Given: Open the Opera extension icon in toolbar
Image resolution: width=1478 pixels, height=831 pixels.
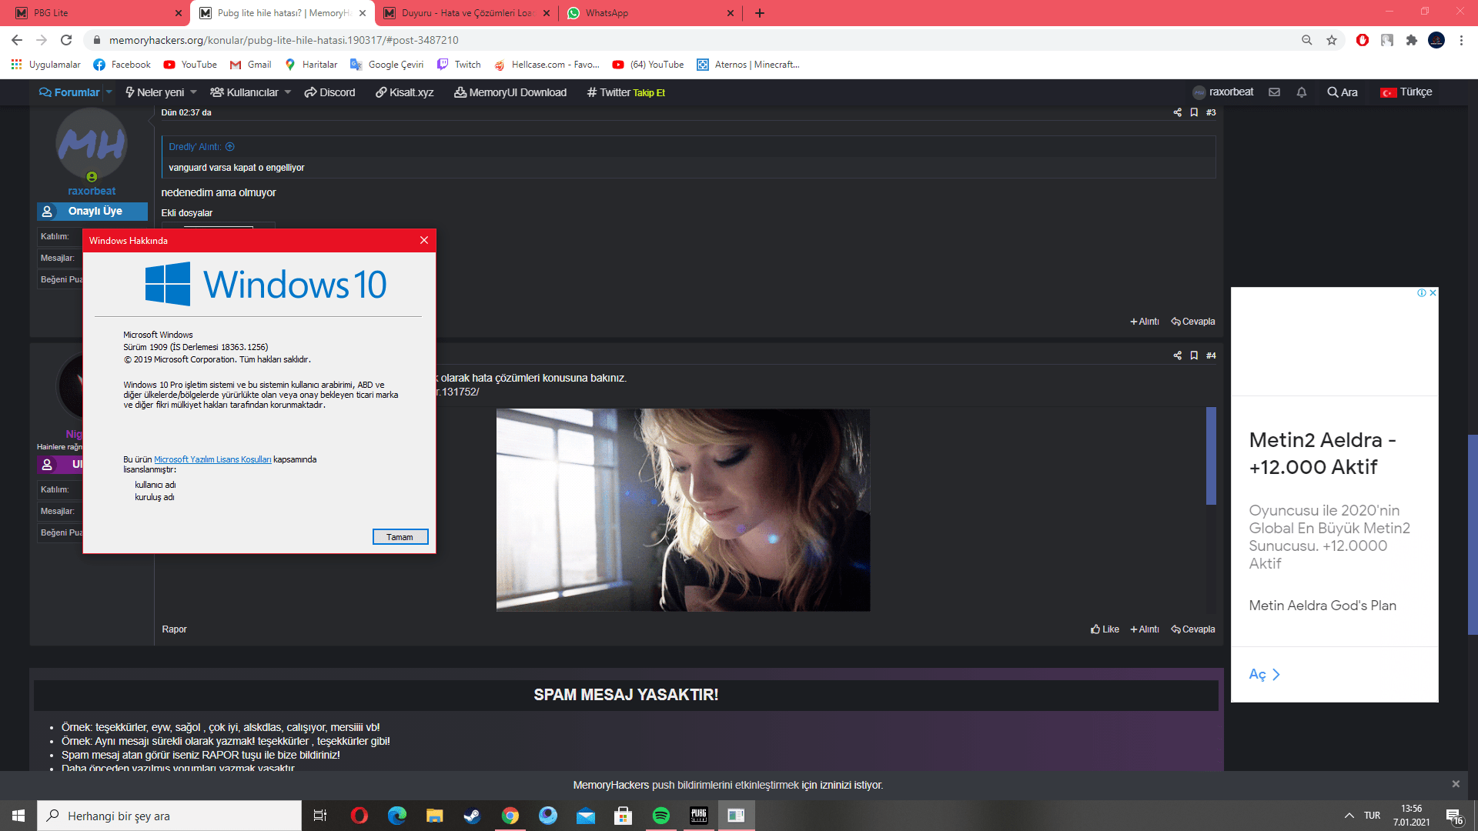Looking at the screenshot, I should [x=1363, y=40].
